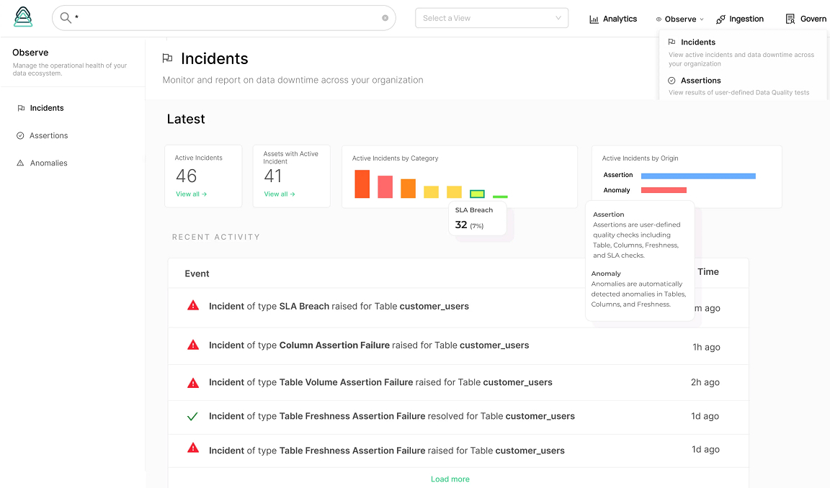
Task: Click the flag icon beside Incidents page title
Action: 167,59
